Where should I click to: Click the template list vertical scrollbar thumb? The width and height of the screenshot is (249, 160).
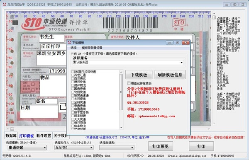[x=121, y=92]
